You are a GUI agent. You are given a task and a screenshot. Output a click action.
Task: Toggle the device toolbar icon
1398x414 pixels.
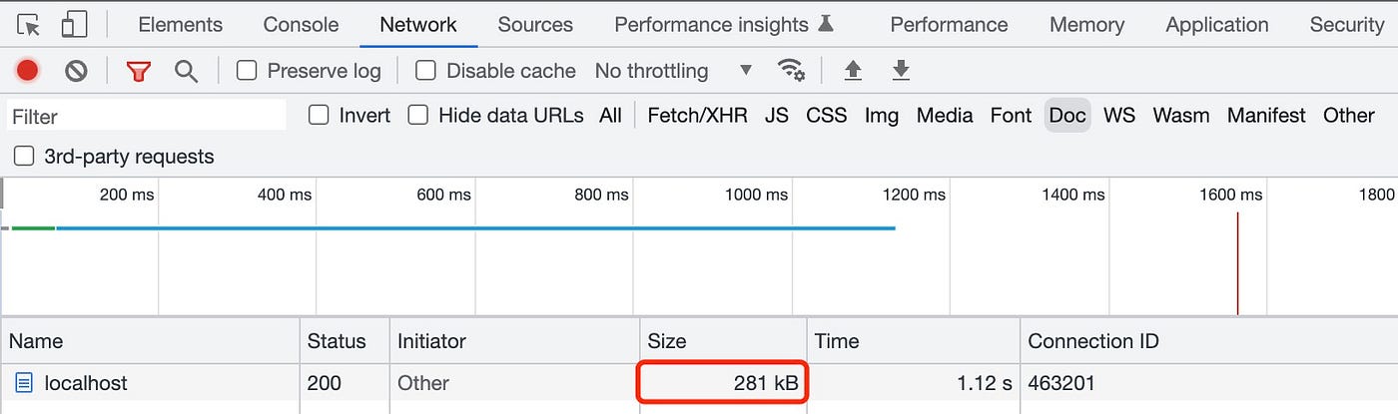[x=74, y=24]
